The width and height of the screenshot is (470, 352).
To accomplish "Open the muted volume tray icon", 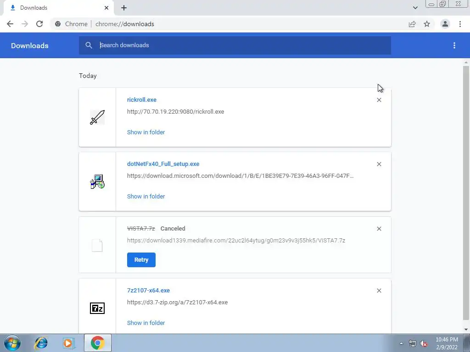I will click(424, 343).
